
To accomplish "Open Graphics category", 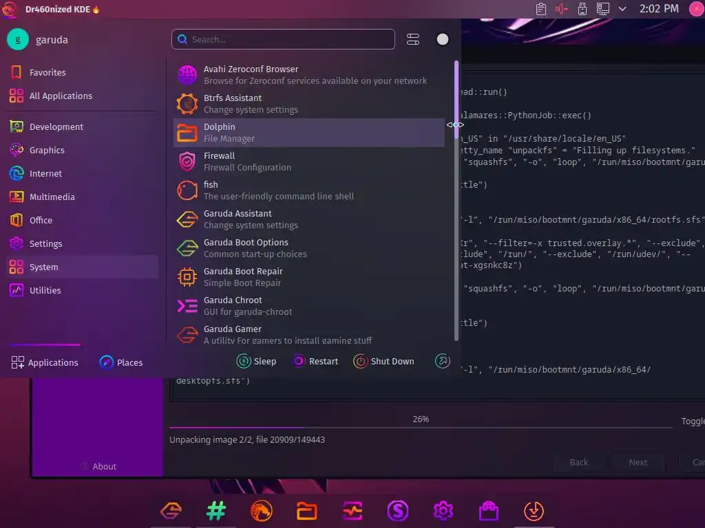I will click(83, 150).
